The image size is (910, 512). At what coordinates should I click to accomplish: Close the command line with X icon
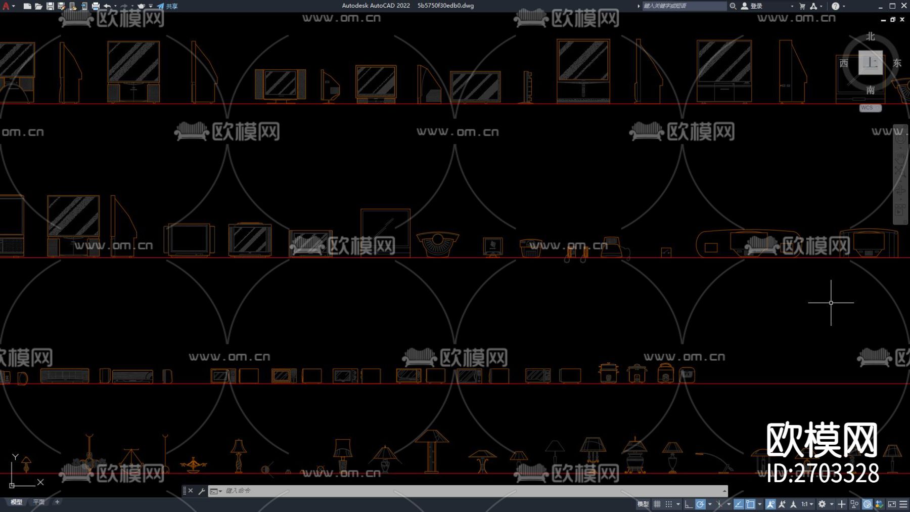point(191,491)
